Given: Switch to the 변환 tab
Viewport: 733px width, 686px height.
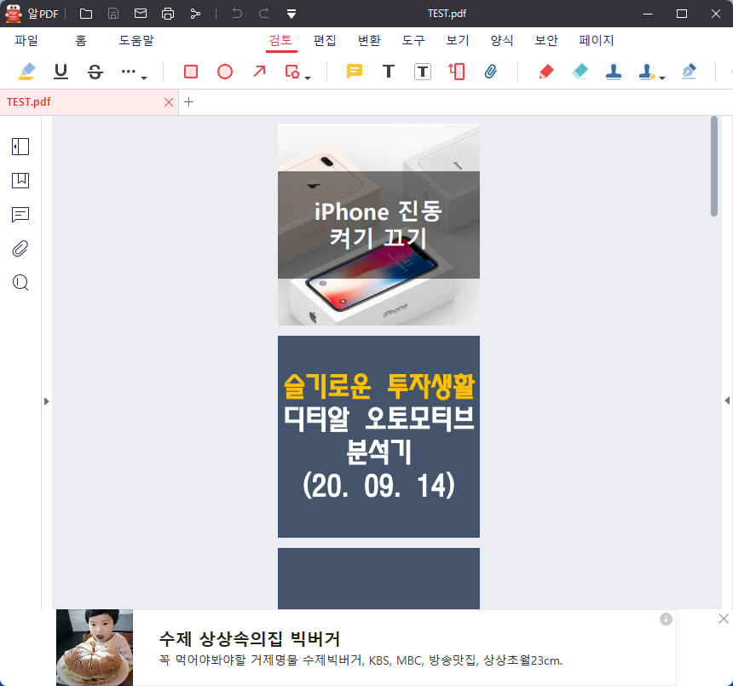Looking at the screenshot, I should click(x=369, y=40).
